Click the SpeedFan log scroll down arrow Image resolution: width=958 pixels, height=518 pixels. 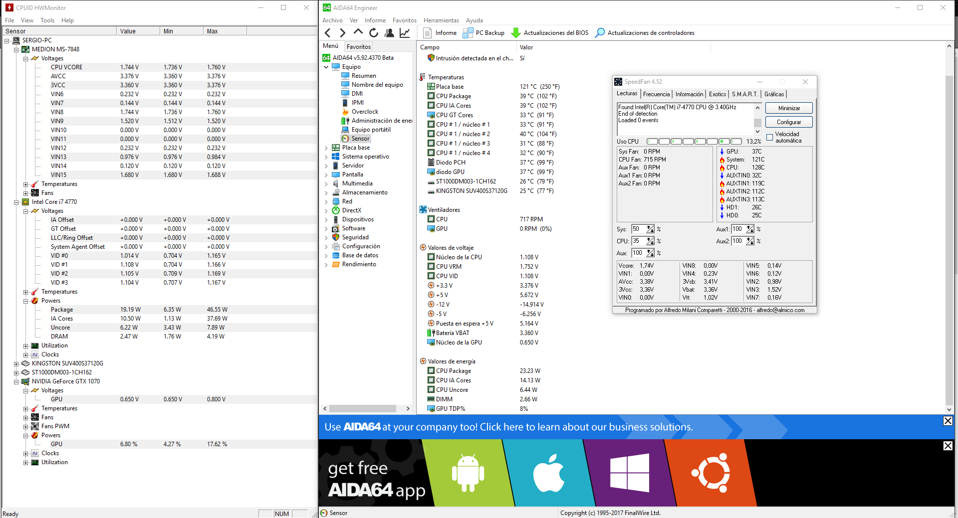coord(757,132)
